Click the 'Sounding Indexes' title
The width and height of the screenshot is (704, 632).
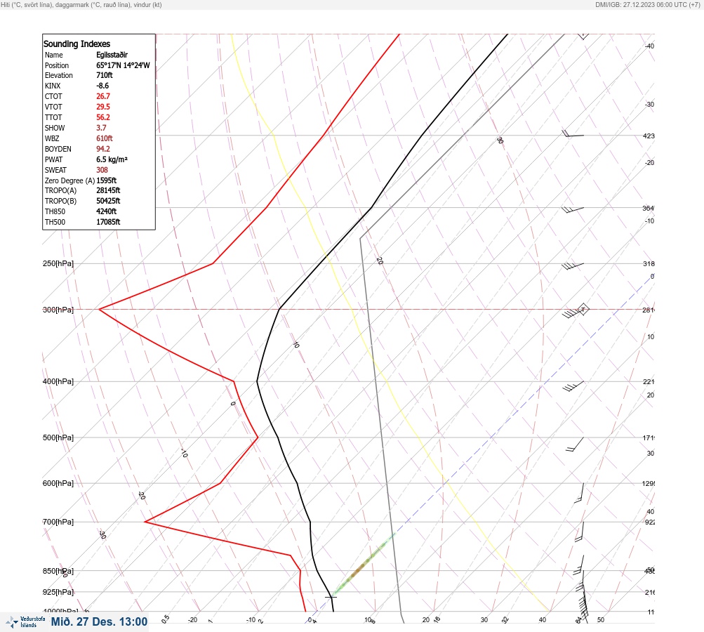[77, 44]
